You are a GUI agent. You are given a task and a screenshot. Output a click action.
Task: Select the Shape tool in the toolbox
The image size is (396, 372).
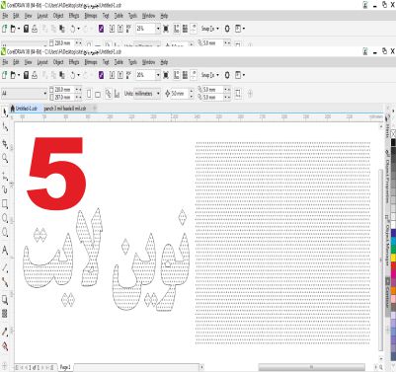(x=5, y=127)
